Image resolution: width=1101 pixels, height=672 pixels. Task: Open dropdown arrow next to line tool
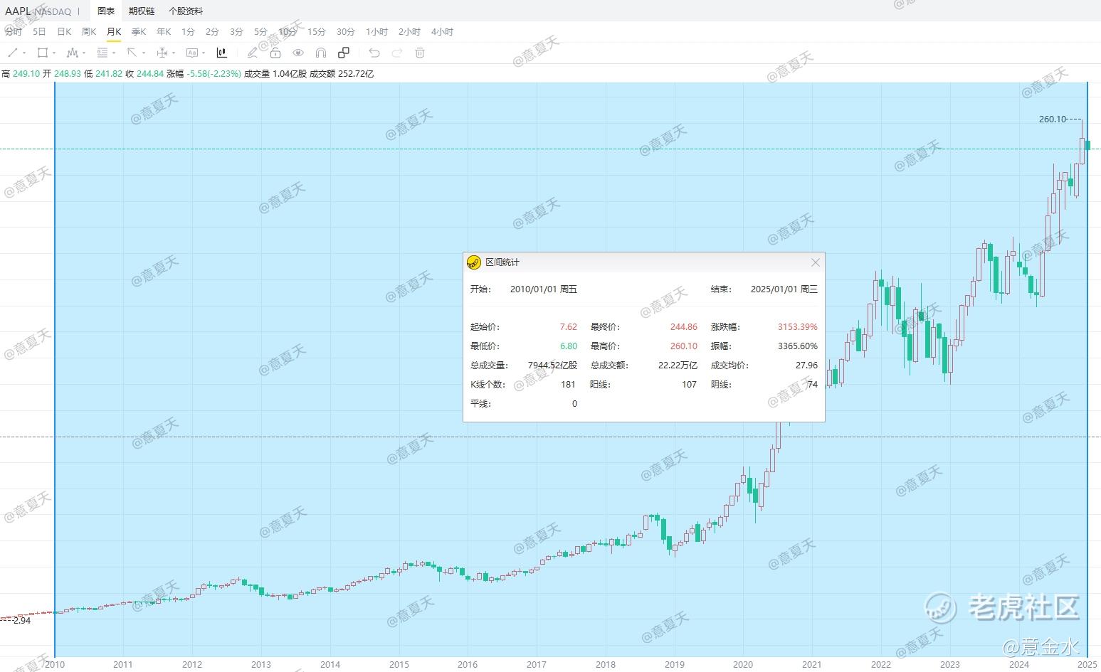(x=24, y=53)
